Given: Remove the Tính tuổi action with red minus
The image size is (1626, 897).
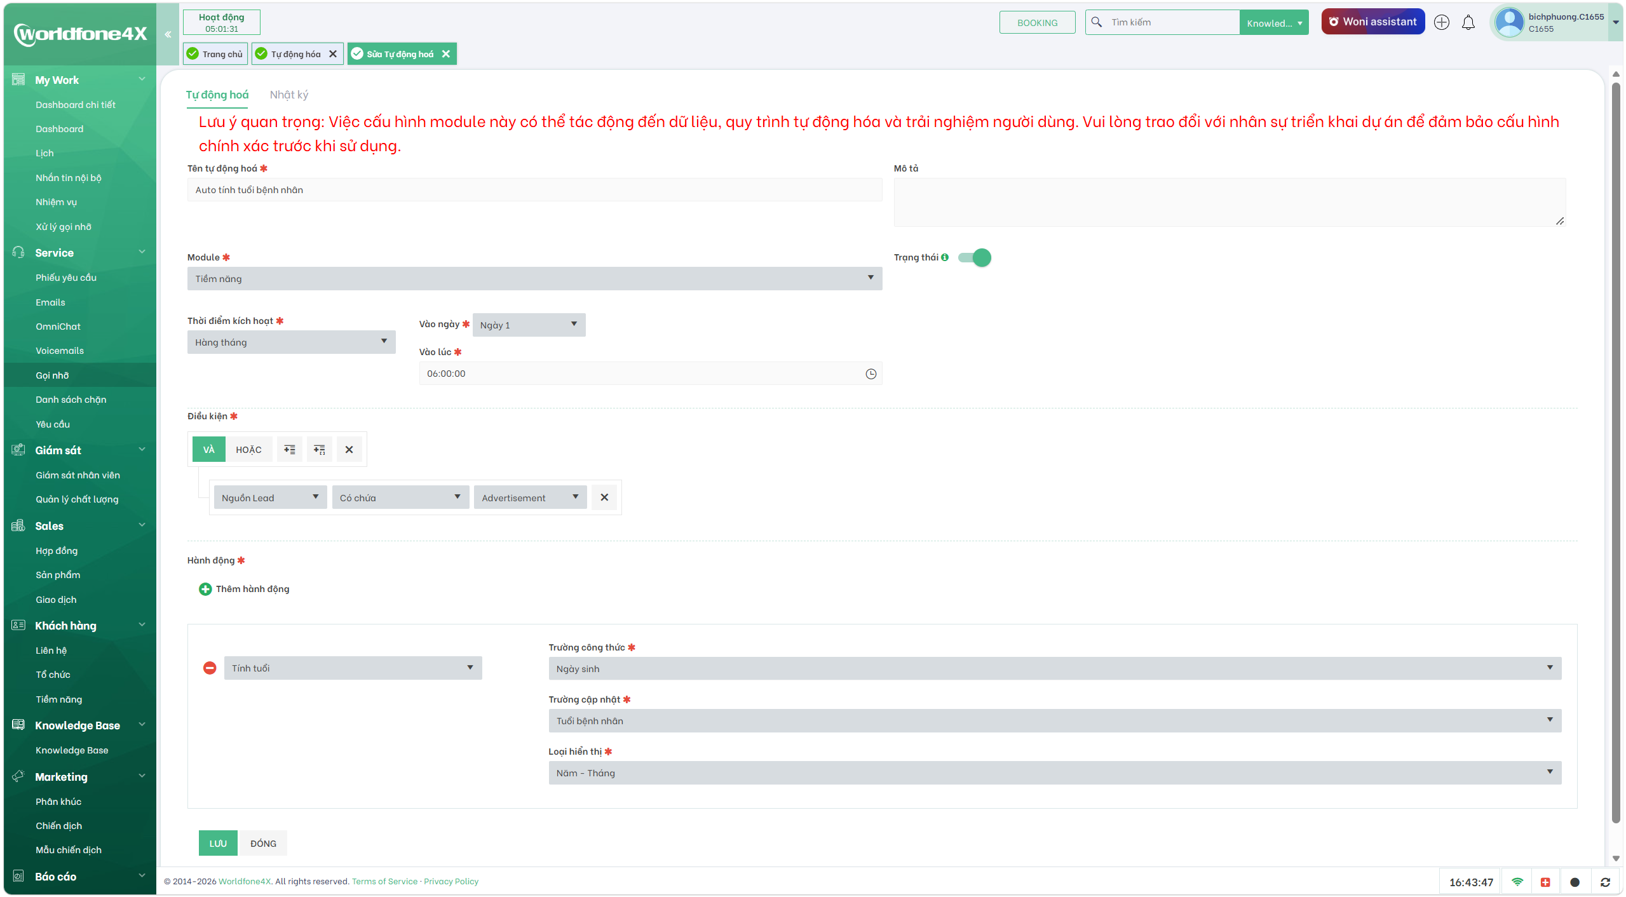Looking at the screenshot, I should [210, 668].
